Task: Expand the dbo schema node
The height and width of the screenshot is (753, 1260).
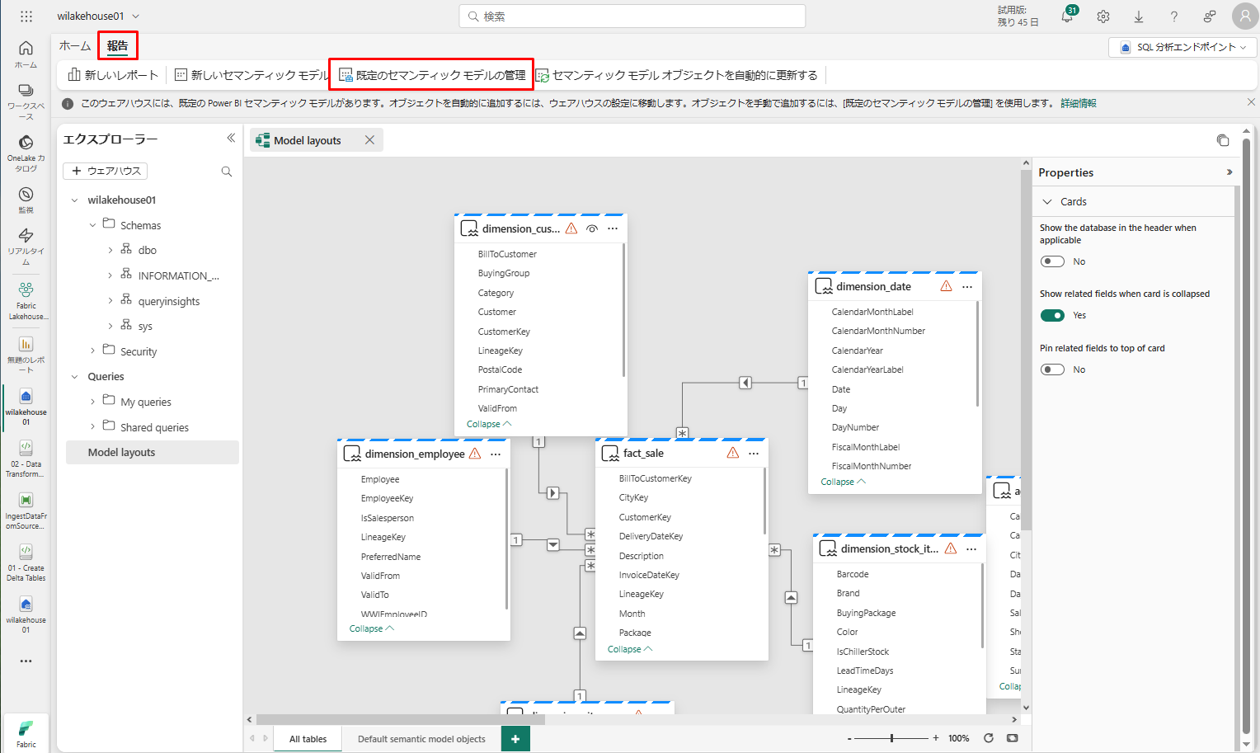Action: [x=110, y=251]
